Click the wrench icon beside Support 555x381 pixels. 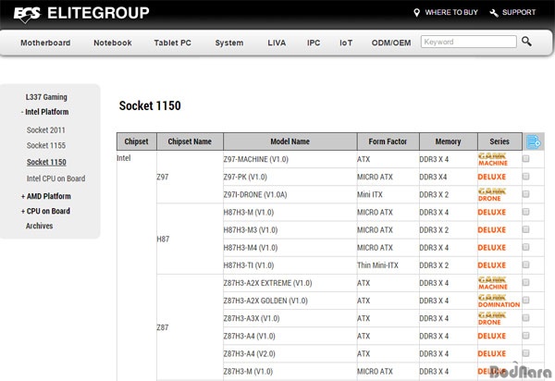494,13
